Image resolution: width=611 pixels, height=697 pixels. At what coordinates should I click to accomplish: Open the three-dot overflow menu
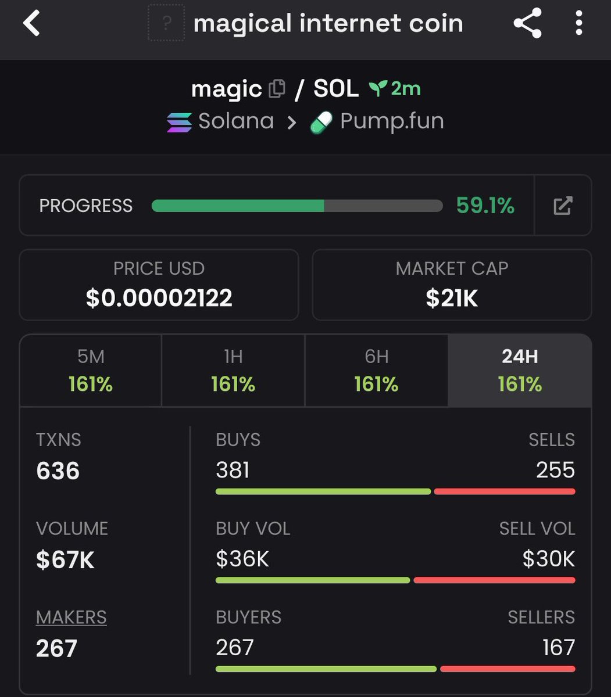[x=578, y=24]
